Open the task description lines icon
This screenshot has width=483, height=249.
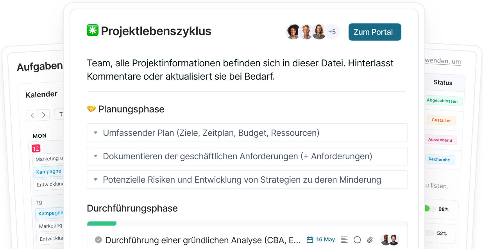(x=344, y=240)
